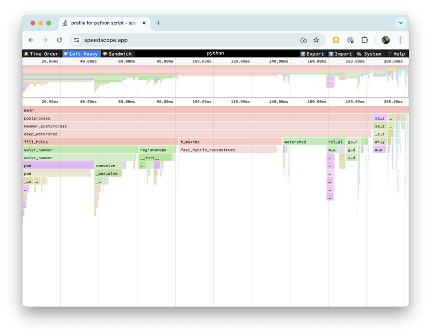Open the password manager extension icon
Viewport: 431px width, 336px height.
pyautogui.click(x=350, y=40)
